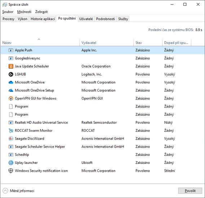Click Vysoký impact in Seagate DiscWizard row

tap(169, 139)
